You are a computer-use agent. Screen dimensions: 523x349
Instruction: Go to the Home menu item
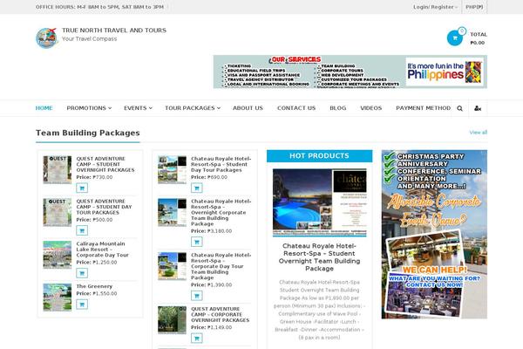[x=44, y=108]
